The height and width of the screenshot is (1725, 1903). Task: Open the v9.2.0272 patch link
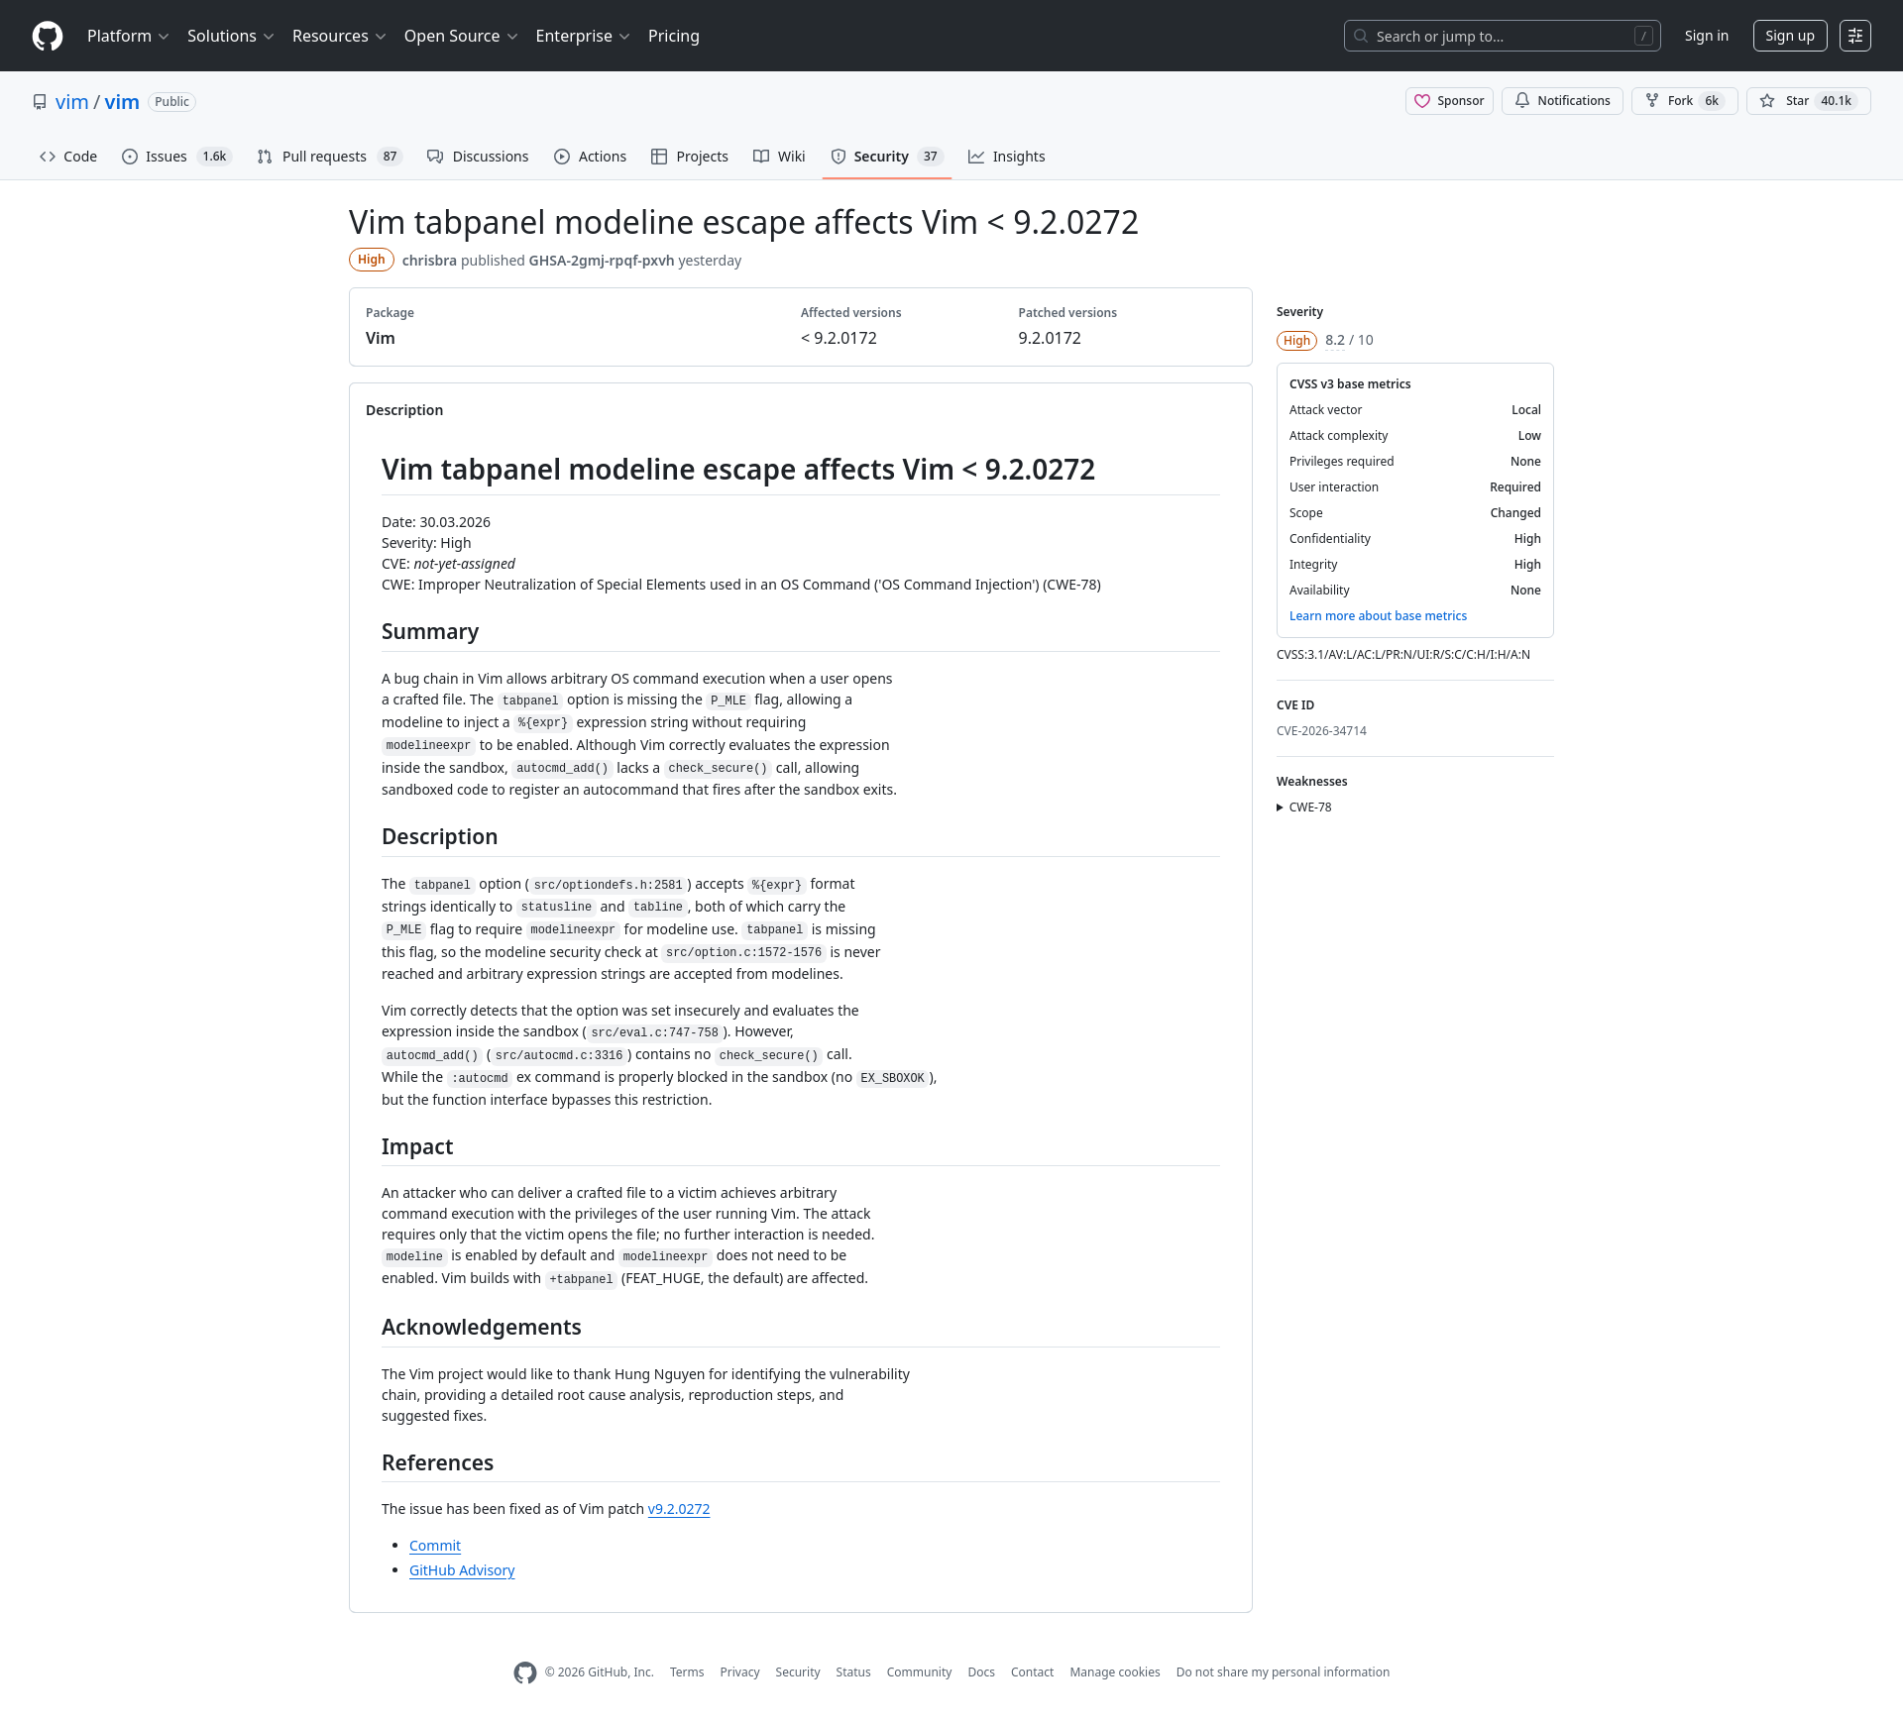pos(678,1509)
